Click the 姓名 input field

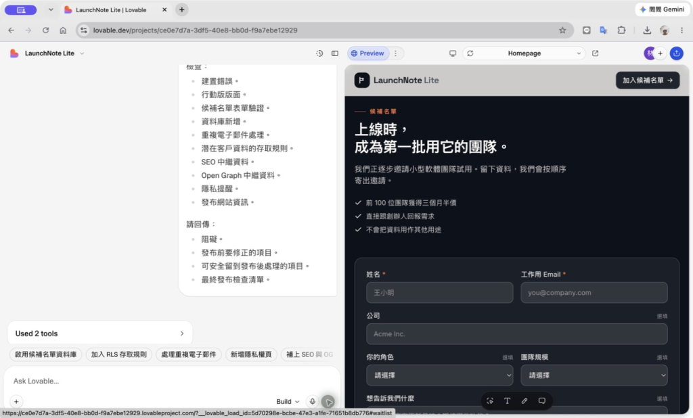[439, 292]
